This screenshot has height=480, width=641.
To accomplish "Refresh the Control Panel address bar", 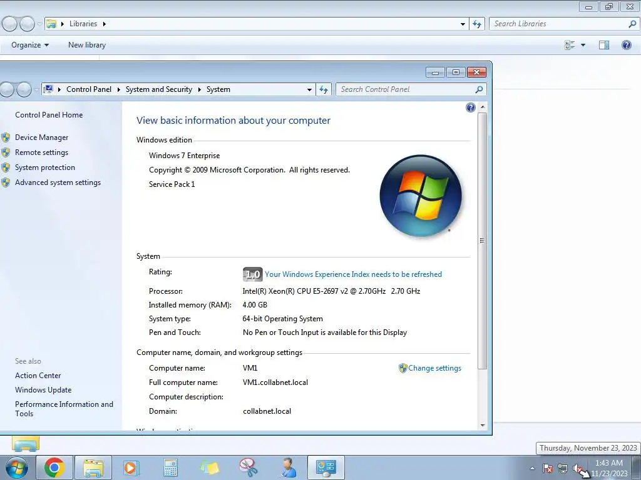I will (324, 89).
